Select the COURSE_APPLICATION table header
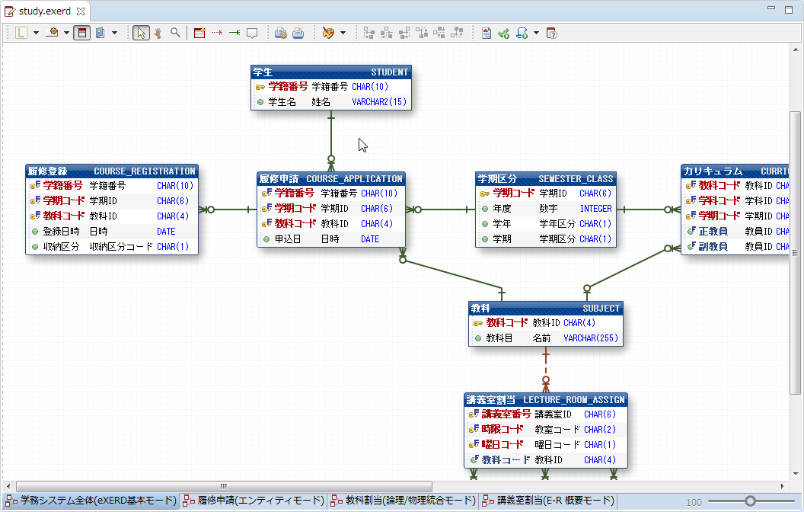The width and height of the screenshot is (804, 512). (331, 179)
